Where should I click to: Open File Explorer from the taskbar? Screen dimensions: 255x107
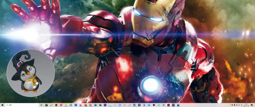pos(66,105)
